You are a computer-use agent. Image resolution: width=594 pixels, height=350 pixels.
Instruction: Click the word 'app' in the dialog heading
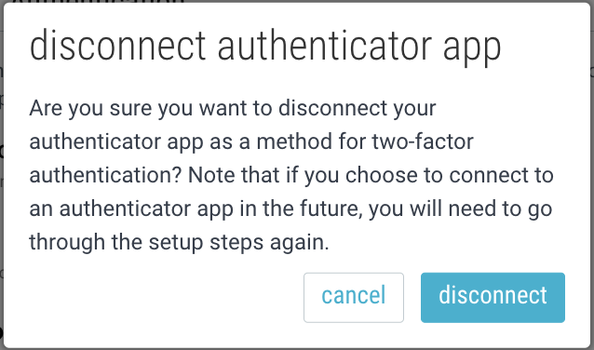click(472, 51)
